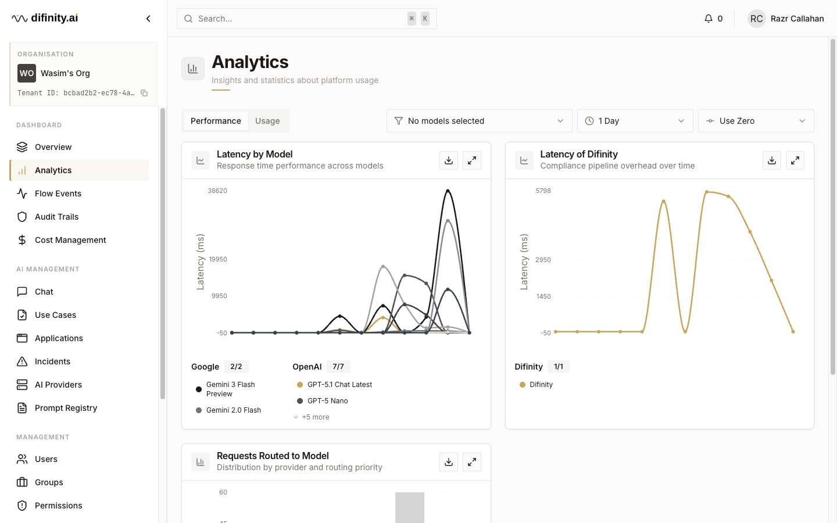Image resolution: width=837 pixels, height=523 pixels.
Task: Expand Requests Routed to Model chart
Action: pos(472,462)
